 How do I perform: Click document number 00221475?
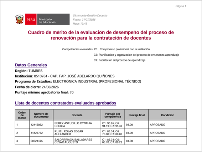pyautogui.click(x=37, y=141)
